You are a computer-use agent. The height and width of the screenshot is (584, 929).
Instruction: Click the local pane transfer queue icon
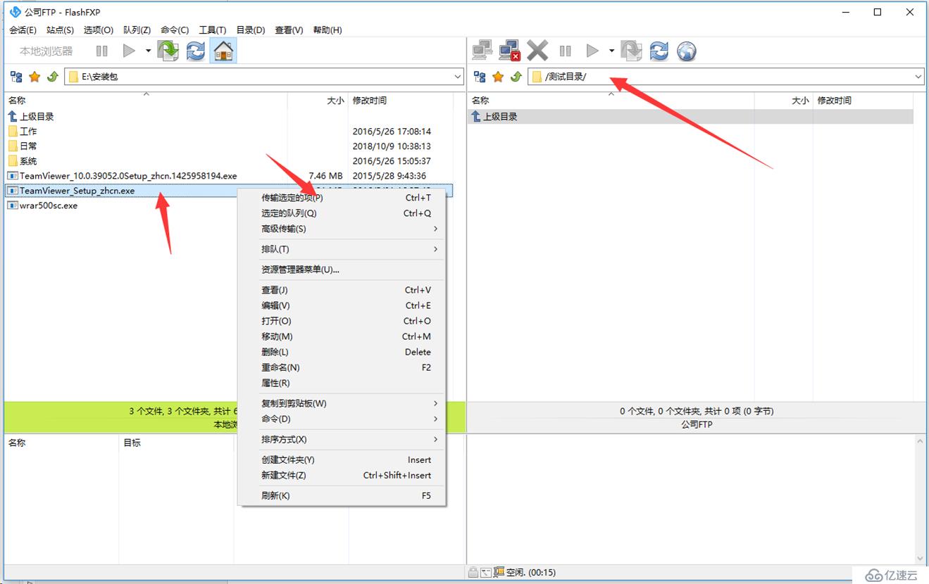(168, 51)
